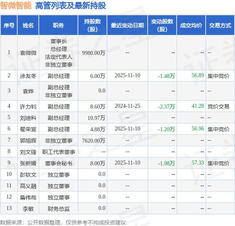
Task: Select the 最近变动日期 column header
Action: click(x=127, y=25)
